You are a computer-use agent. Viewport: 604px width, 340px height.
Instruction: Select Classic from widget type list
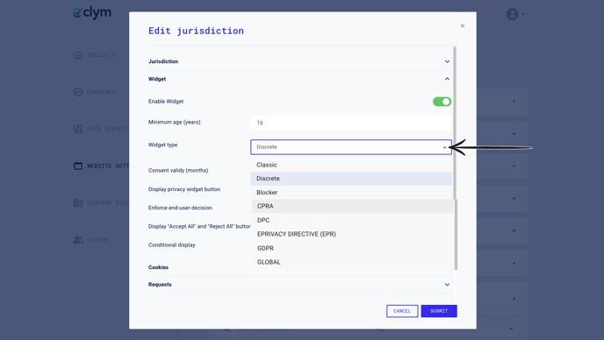tap(351, 165)
